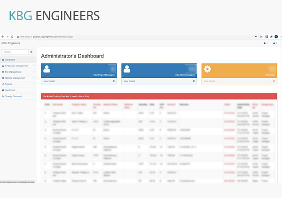The height and width of the screenshot is (198, 282).
Task: Open Change Password in the sidebar
Action: click(x=18, y=96)
